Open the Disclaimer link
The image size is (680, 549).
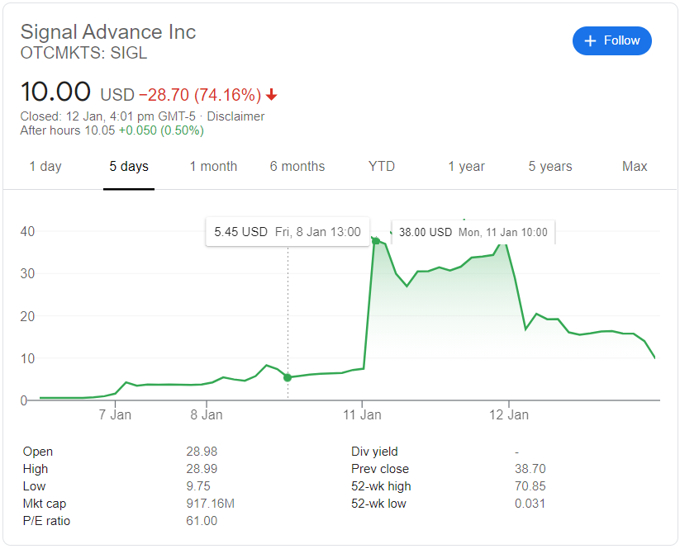coord(235,116)
